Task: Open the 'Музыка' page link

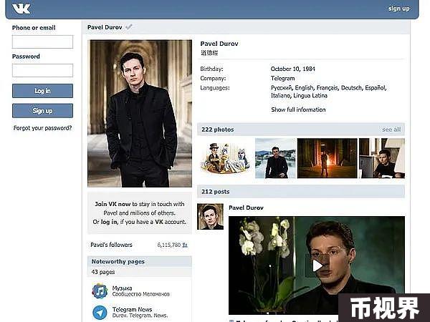Action: tap(122, 288)
